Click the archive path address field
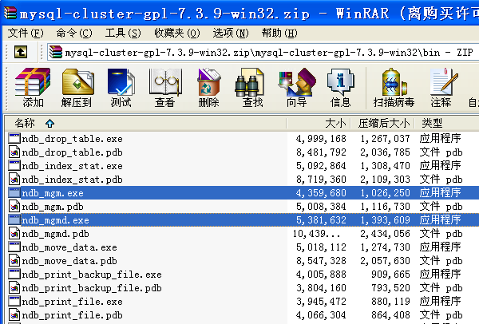The width and height of the screenshot is (479, 324). tap(263, 52)
